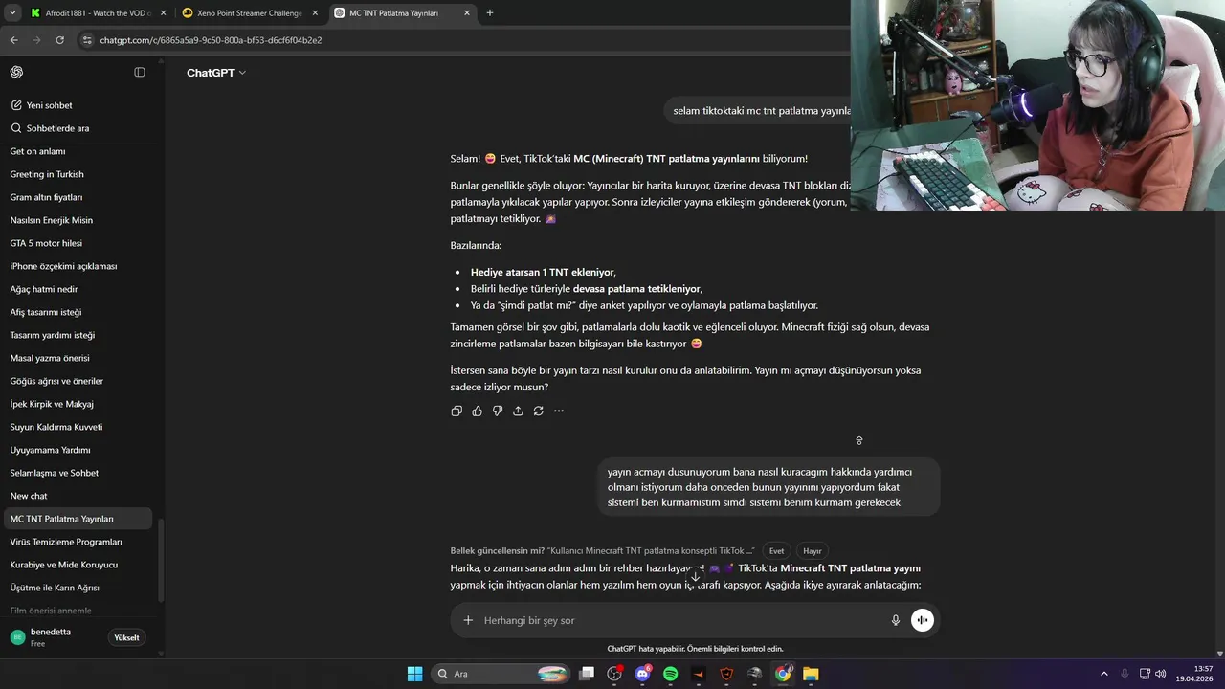Image resolution: width=1225 pixels, height=689 pixels.
Task: Click the chatgpt.com address bar URL
Action: coord(211,40)
